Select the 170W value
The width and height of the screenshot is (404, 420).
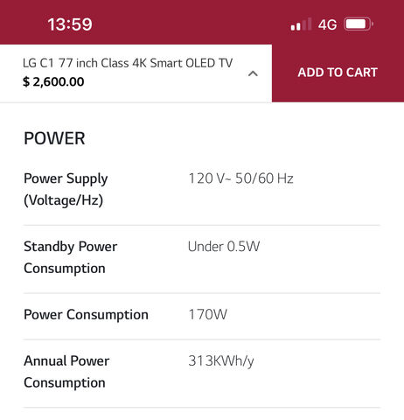pyautogui.click(x=207, y=314)
